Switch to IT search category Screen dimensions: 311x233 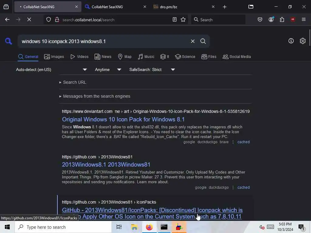click(165, 57)
